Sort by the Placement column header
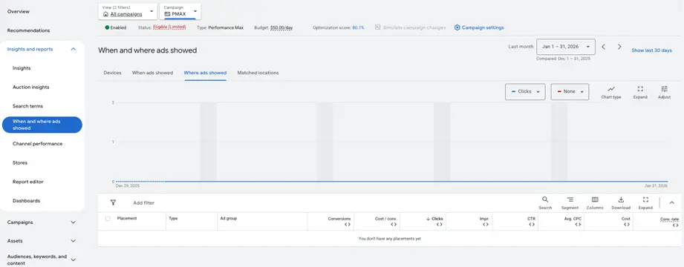This screenshot has height=267, width=684. 127,218
